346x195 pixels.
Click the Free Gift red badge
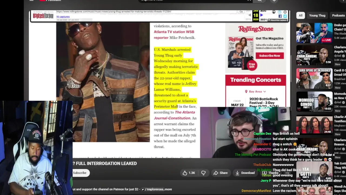[252, 65]
